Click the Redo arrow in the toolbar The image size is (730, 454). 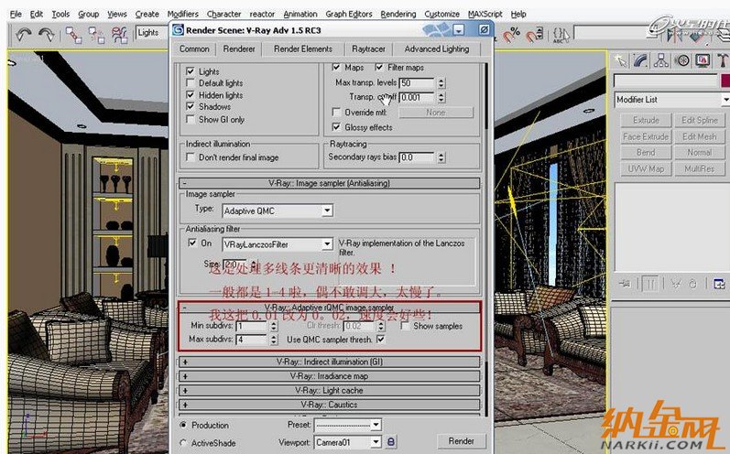[x=46, y=34]
